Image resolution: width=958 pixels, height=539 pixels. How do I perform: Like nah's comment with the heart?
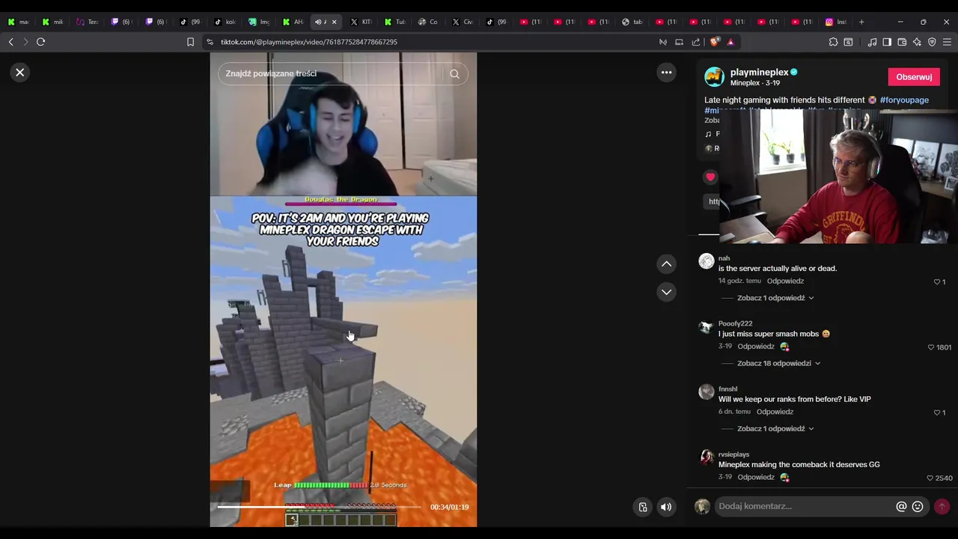coord(936,282)
